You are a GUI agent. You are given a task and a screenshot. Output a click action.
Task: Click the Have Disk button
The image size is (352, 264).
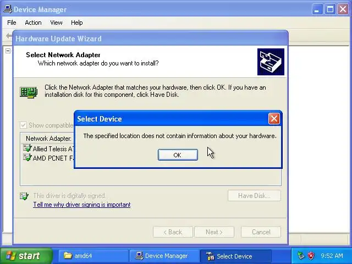coord(254,196)
